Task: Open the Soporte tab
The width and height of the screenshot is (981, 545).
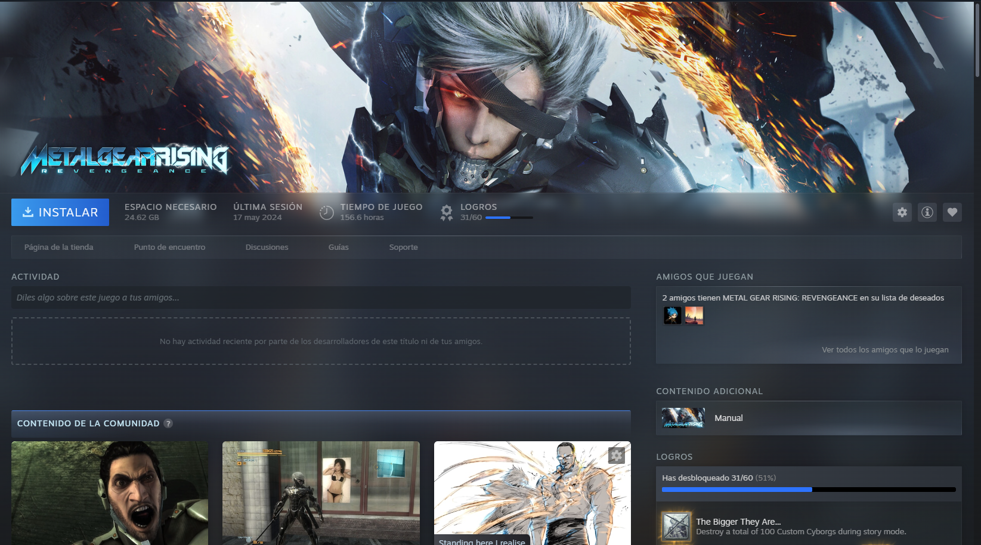Action: coord(403,247)
